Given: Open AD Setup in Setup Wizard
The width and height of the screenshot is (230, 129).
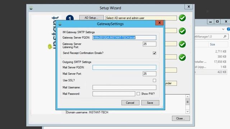Looking at the screenshot, I should (91, 18).
